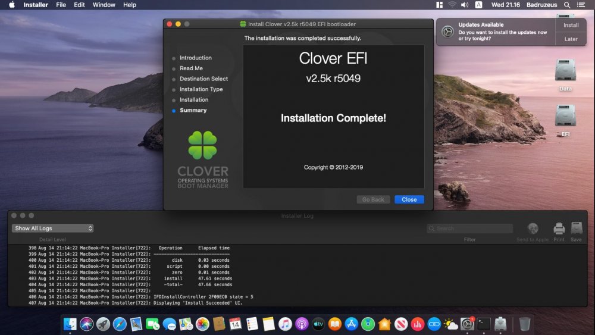Viewport: 595px width, 335px height.
Task: Open Messages speech bubble icon in Dock
Action: click(x=169, y=324)
